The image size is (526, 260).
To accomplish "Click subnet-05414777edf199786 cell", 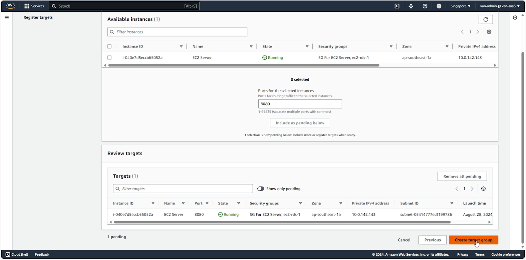I will 426,215.
